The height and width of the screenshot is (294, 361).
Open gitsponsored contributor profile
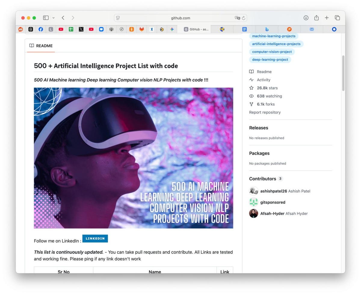pyautogui.click(x=273, y=202)
